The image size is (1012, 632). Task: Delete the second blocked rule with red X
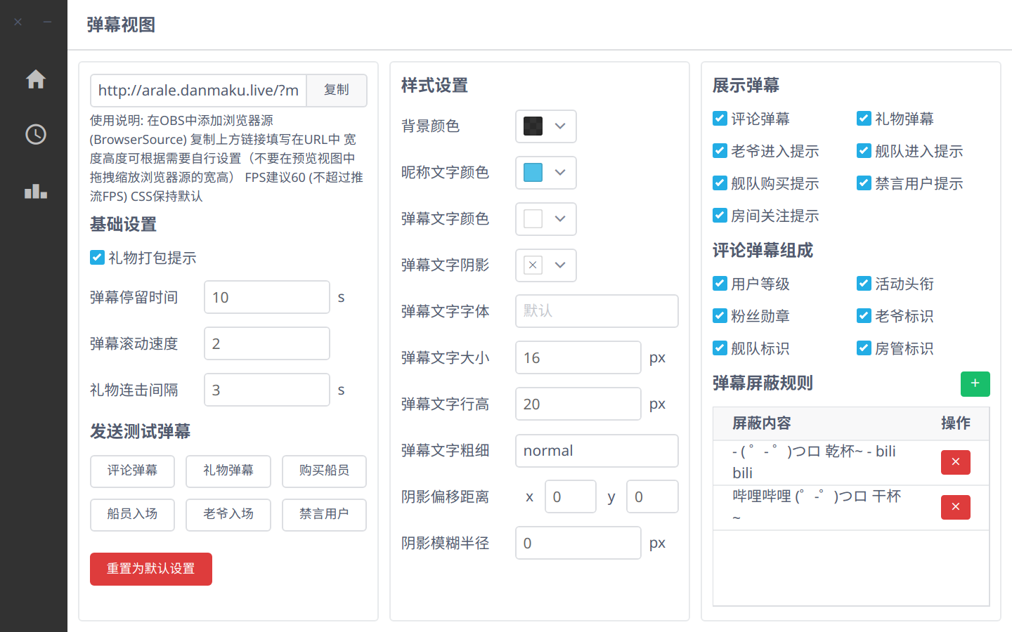click(x=955, y=507)
